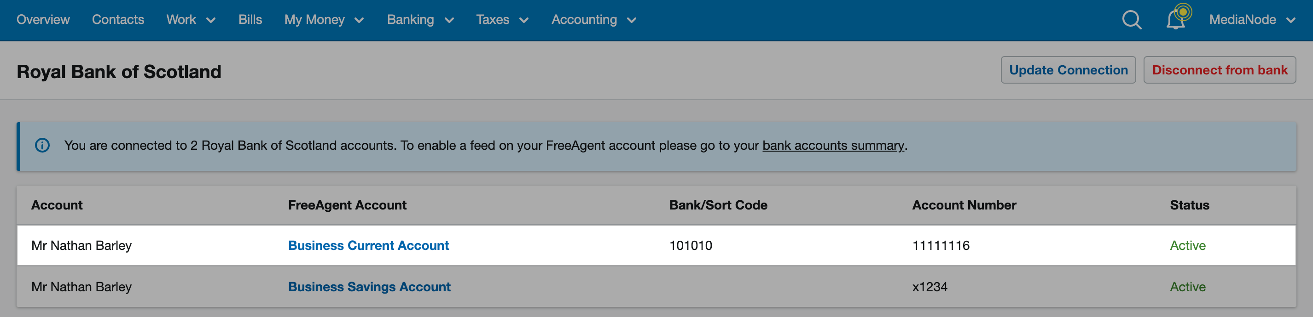Click the info icon on the connection banner

pyautogui.click(x=43, y=146)
